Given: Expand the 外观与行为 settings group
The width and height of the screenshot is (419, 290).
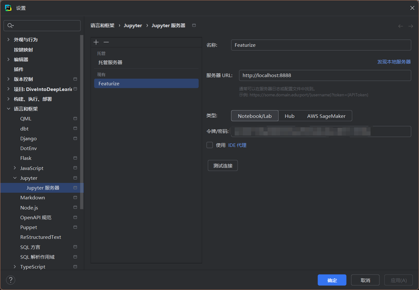Looking at the screenshot, I should [9, 39].
